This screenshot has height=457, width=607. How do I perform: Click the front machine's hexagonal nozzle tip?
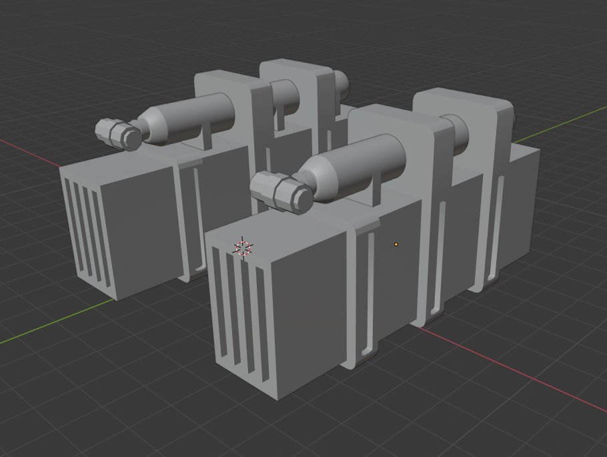(281, 193)
